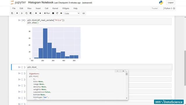Image resolution: width=186 pixels, height=105 pixels.
Task: Click the active cell containing plt.hist
Action: [x=99, y=67]
